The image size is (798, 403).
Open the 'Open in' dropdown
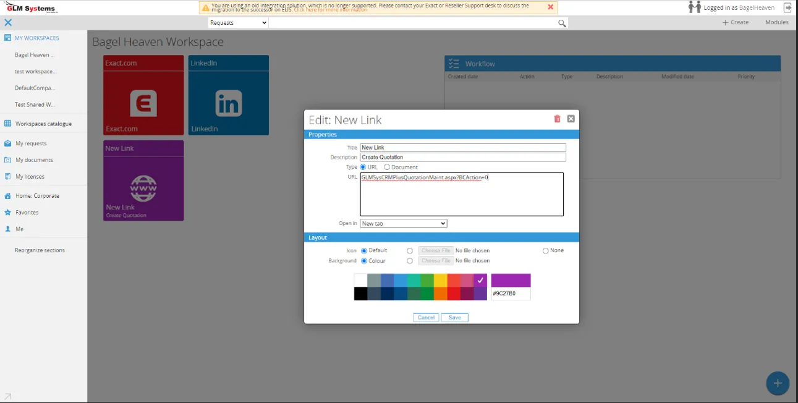pyautogui.click(x=403, y=223)
